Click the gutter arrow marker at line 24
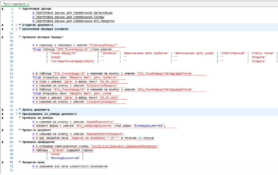Screen dimensions: 278x175 [x=2, y=37]
